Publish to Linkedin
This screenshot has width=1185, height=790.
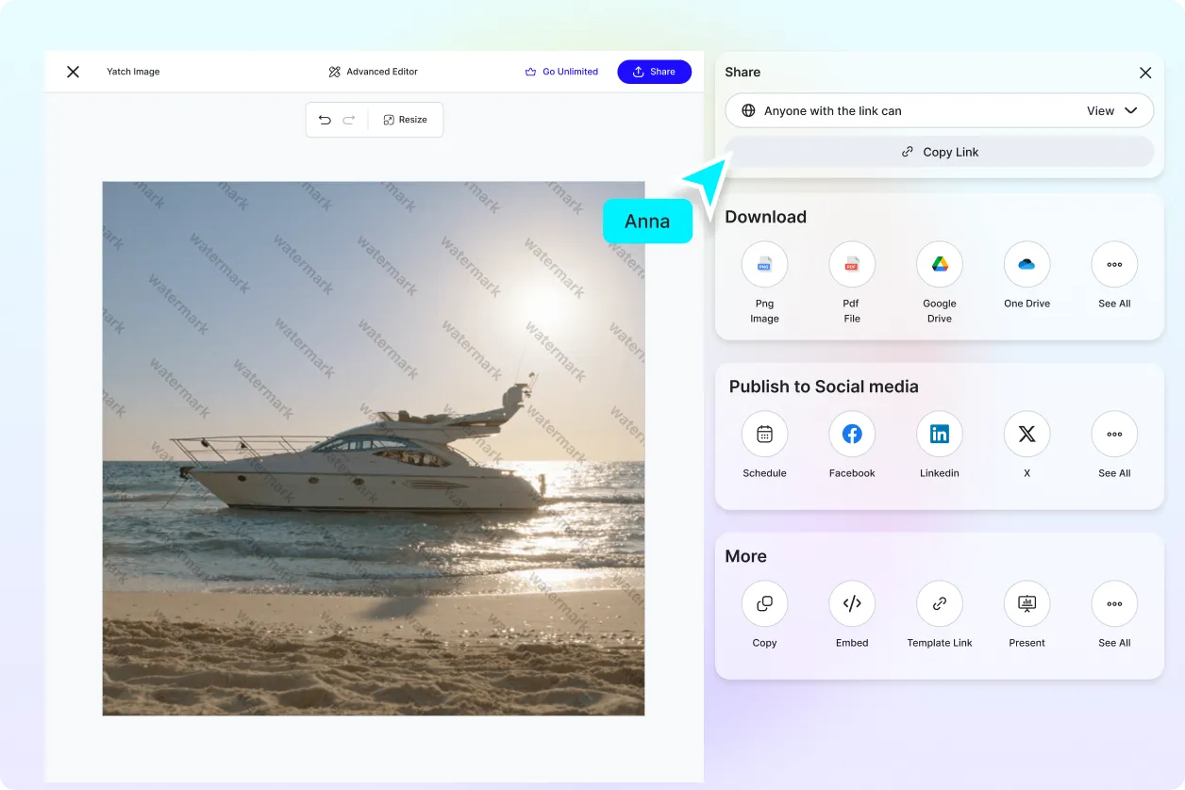coord(939,434)
